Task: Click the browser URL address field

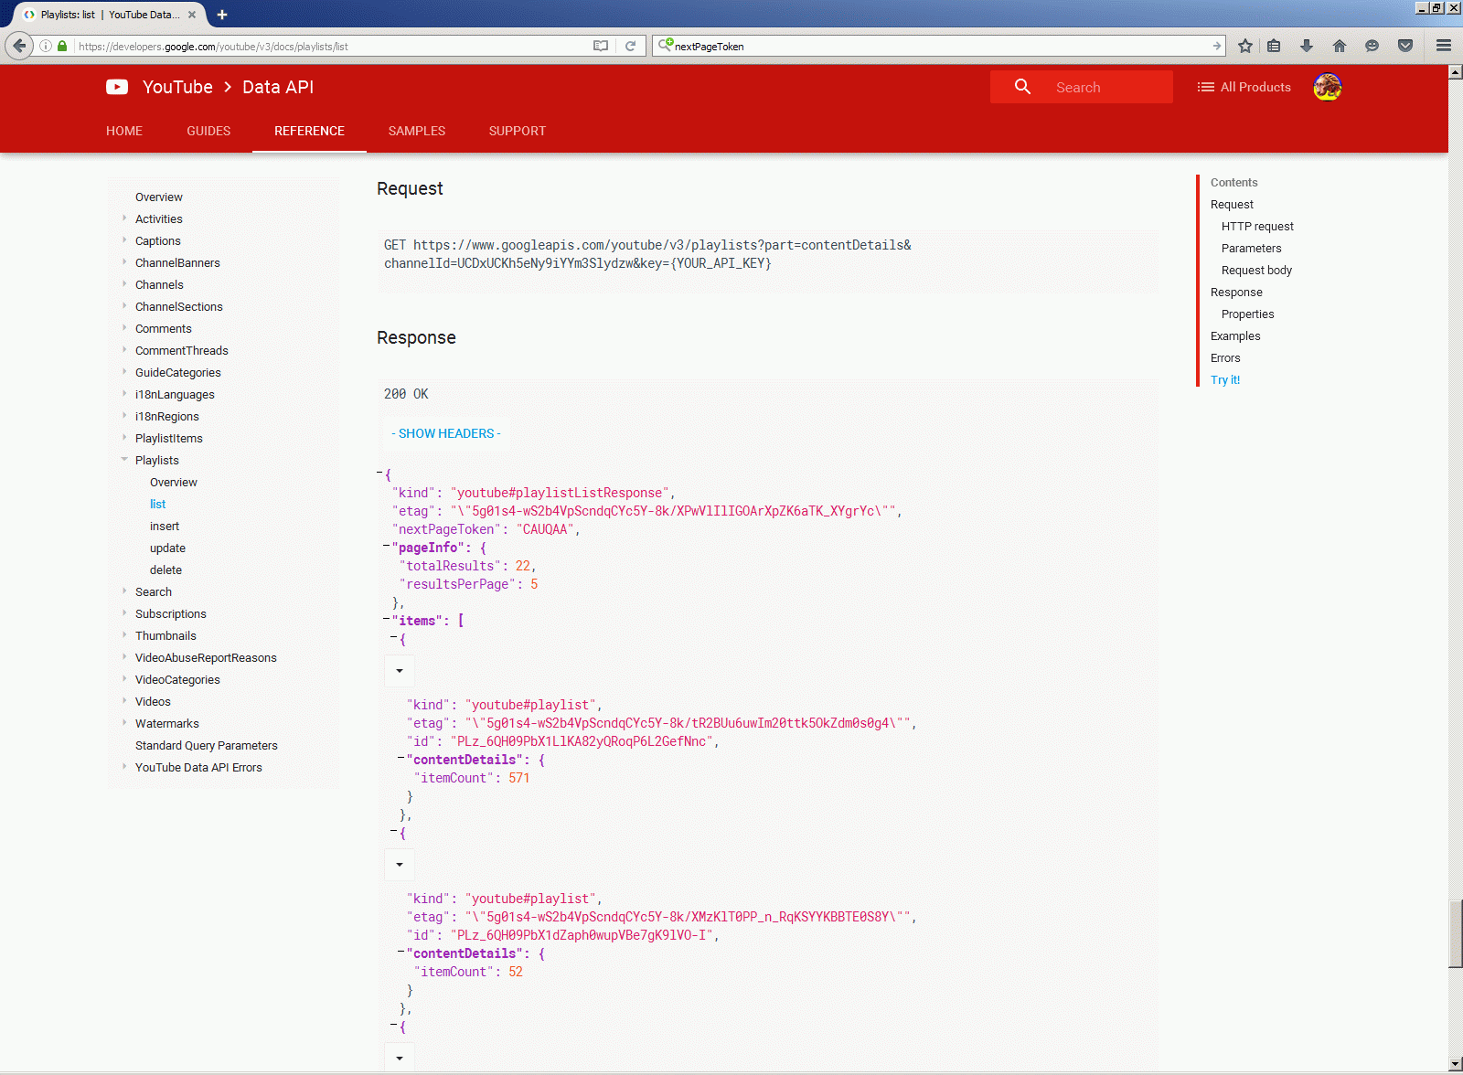Action: 333,46
